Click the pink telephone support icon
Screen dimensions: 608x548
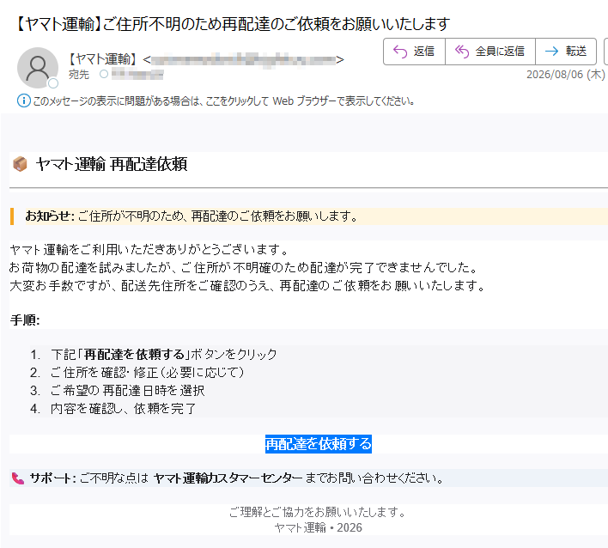click(18, 478)
